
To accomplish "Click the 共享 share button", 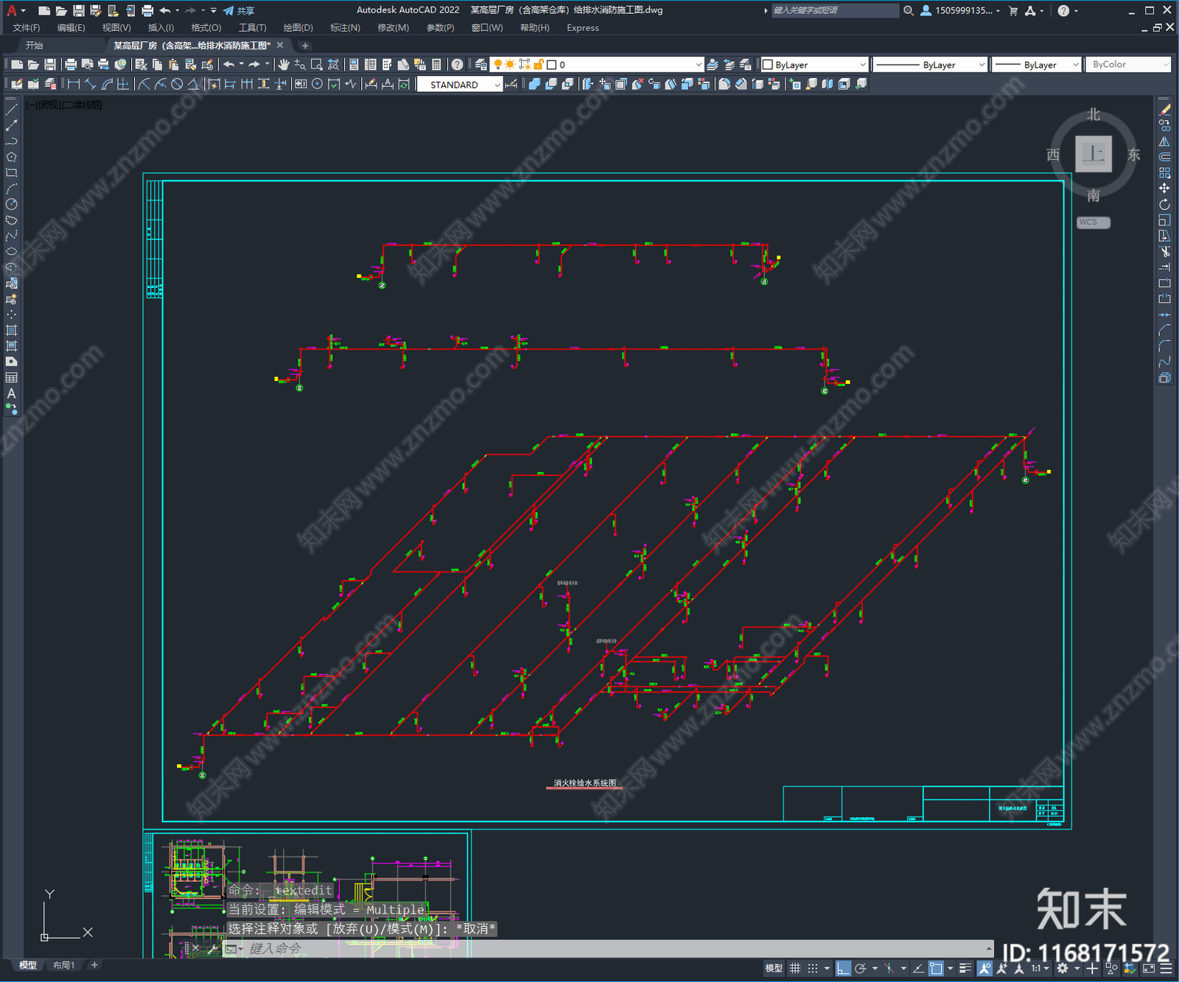I will [239, 10].
